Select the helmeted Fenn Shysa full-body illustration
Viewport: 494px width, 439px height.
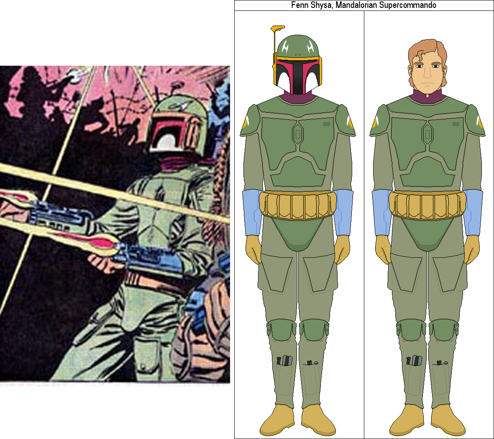298,231
